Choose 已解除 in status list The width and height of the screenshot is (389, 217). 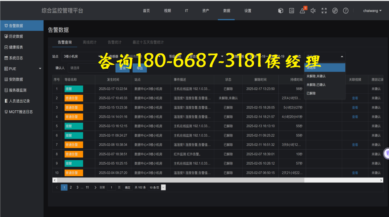pyautogui.click(x=325, y=93)
